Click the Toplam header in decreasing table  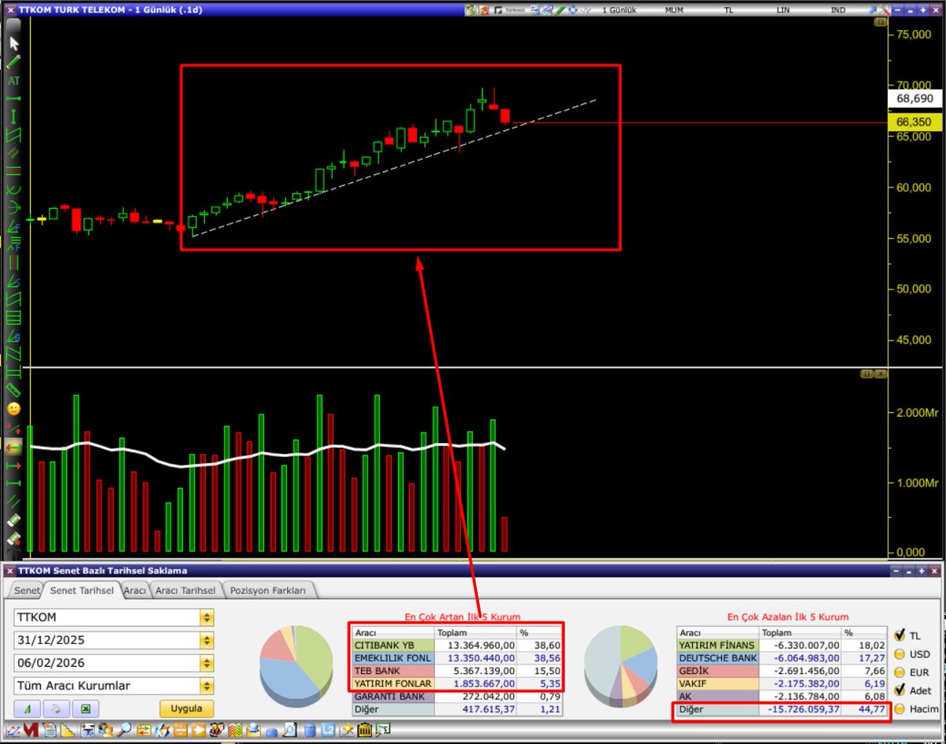pyautogui.click(x=799, y=633)
